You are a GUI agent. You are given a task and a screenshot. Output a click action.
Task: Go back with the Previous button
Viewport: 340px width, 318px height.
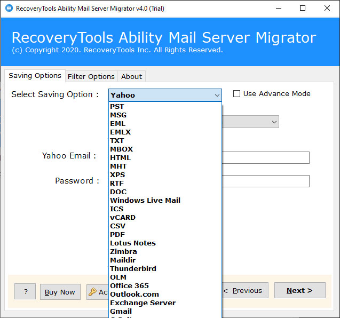(244, 290)
